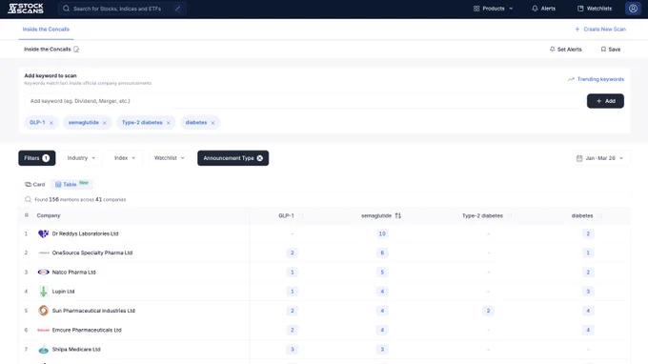Expand the Index filter dropdown
Screen dimensions: 648x364
[x=125, y=158]
